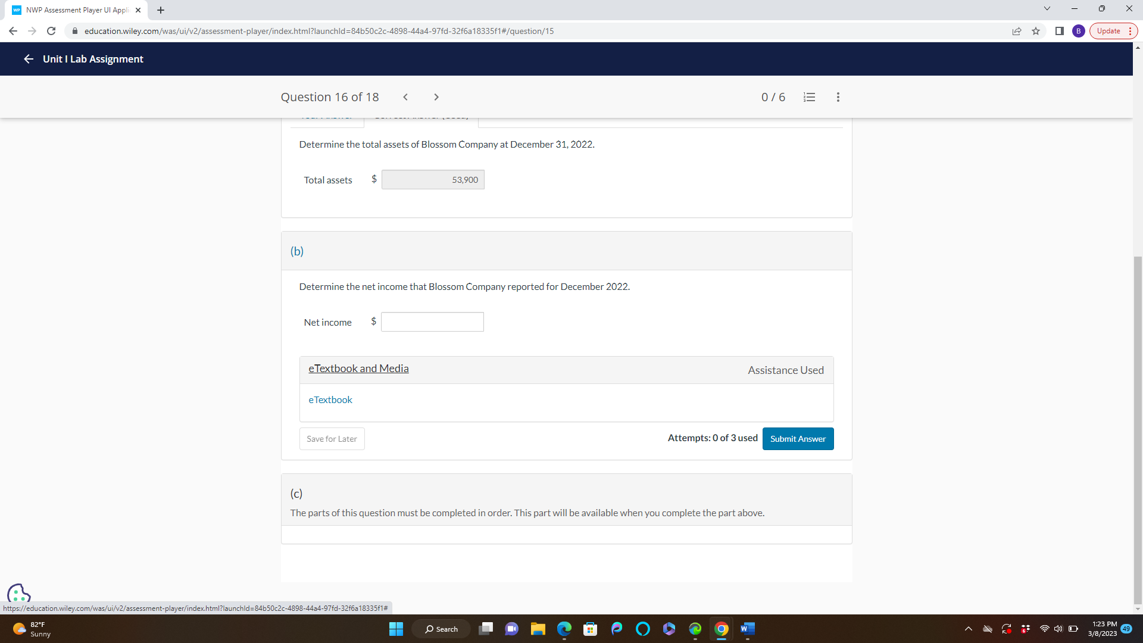1143x643 pixels.
Task: Open a new browser tab
Action: tap(160, 10)
